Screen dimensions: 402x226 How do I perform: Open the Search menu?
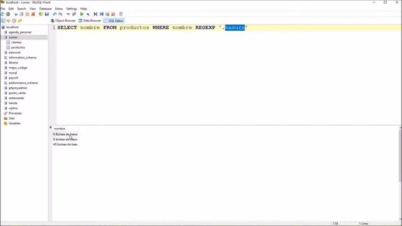tap(21, 9)
